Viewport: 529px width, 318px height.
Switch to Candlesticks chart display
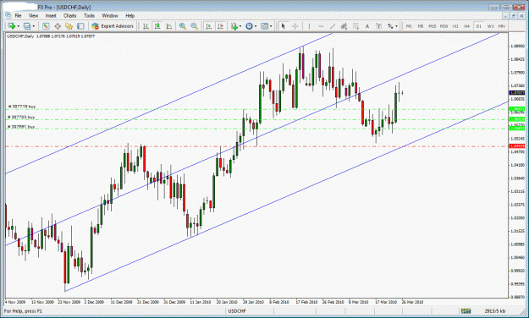click(157, 26)
